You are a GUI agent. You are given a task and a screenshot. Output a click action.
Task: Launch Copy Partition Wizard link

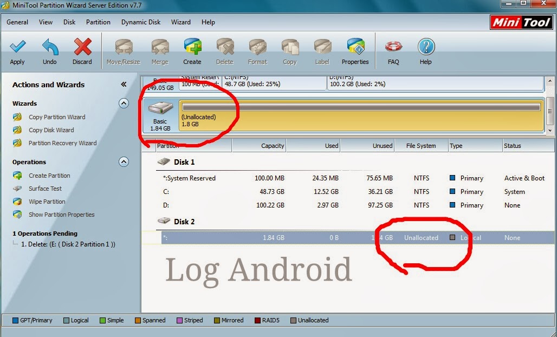click(x=57, y=117)
